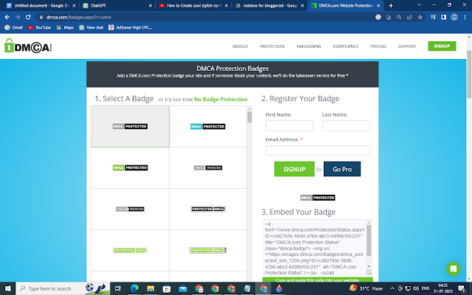Open a new browser tab

click(391, 5)
